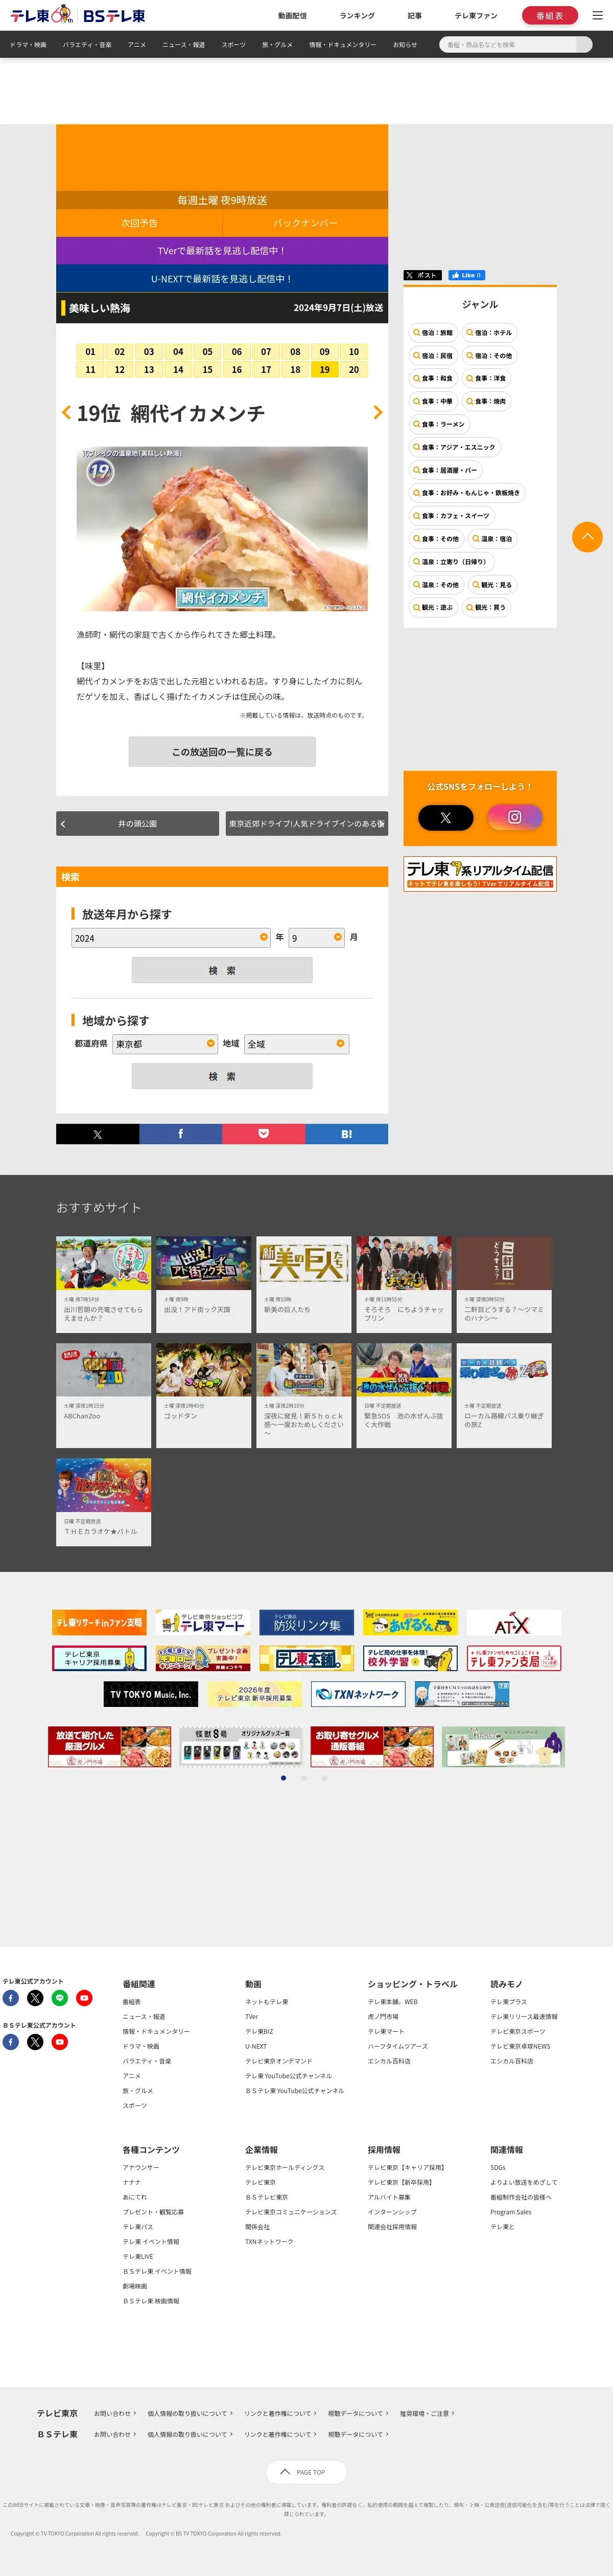Share page via black X share bar

point(97,1134)
